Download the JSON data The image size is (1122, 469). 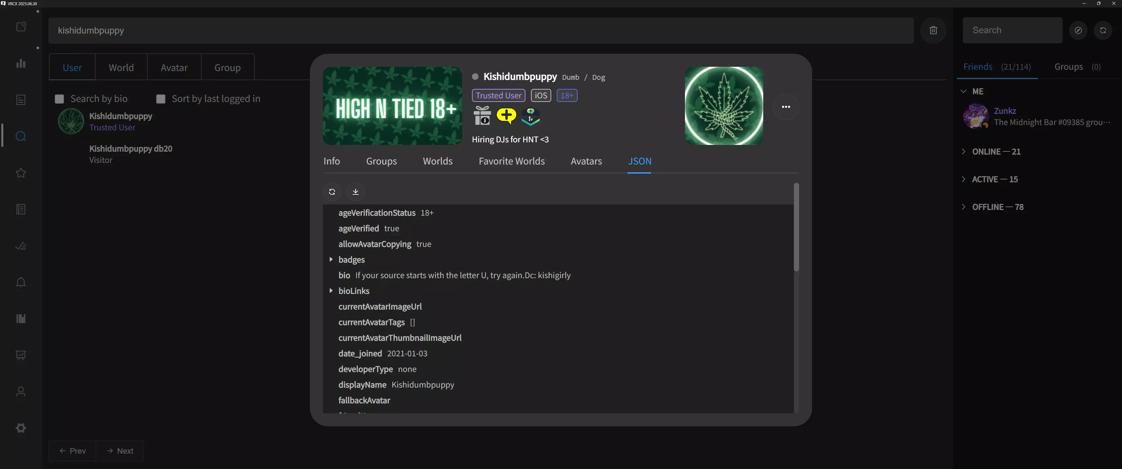pyautogui.click(x=356, y=192)
